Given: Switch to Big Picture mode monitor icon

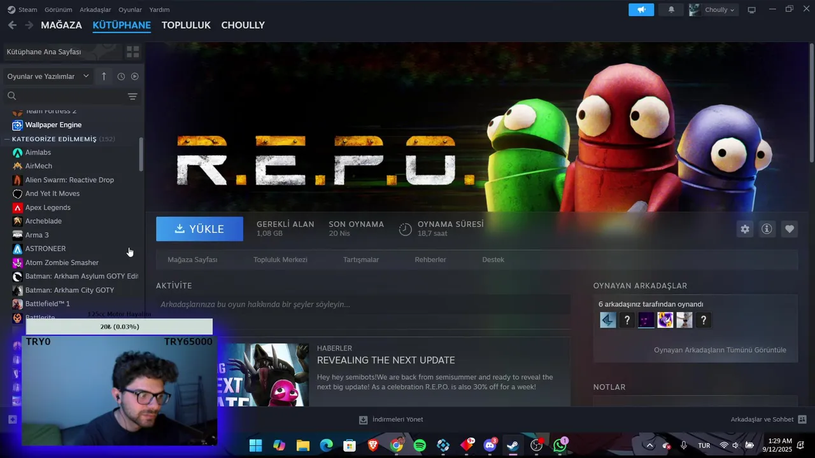Looking at the screenshot, I should pyautogui.click(x=751, y=10).
